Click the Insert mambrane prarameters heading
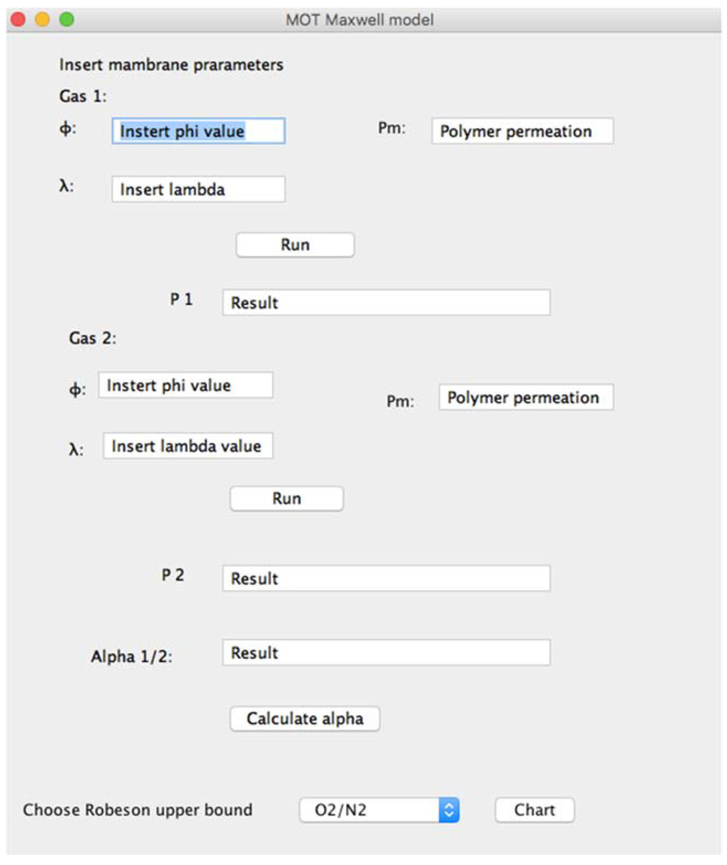 pyautogui.click(x=171, y=65)
